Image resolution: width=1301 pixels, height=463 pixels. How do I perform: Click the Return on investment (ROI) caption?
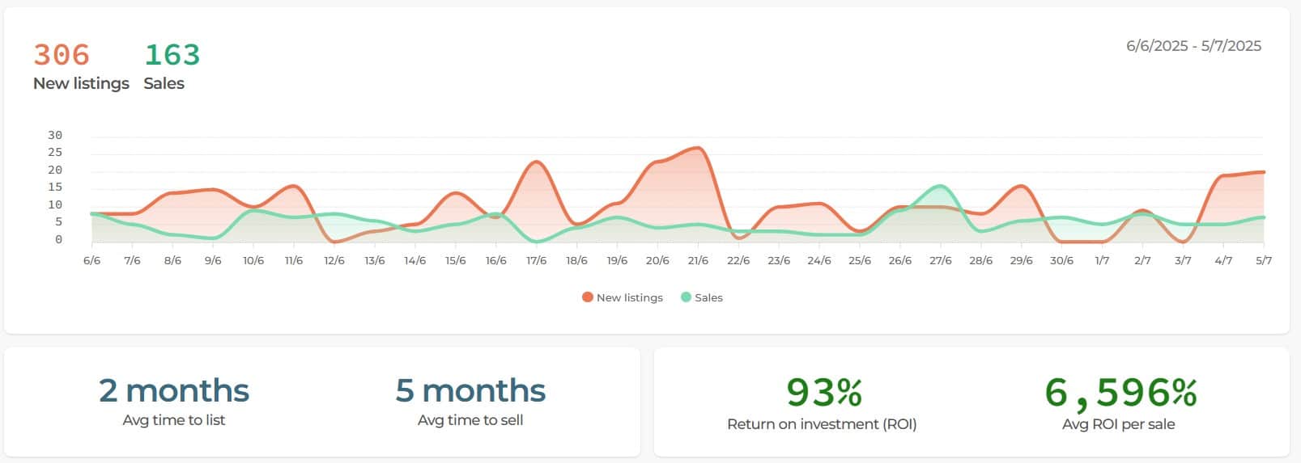(822, 424)
